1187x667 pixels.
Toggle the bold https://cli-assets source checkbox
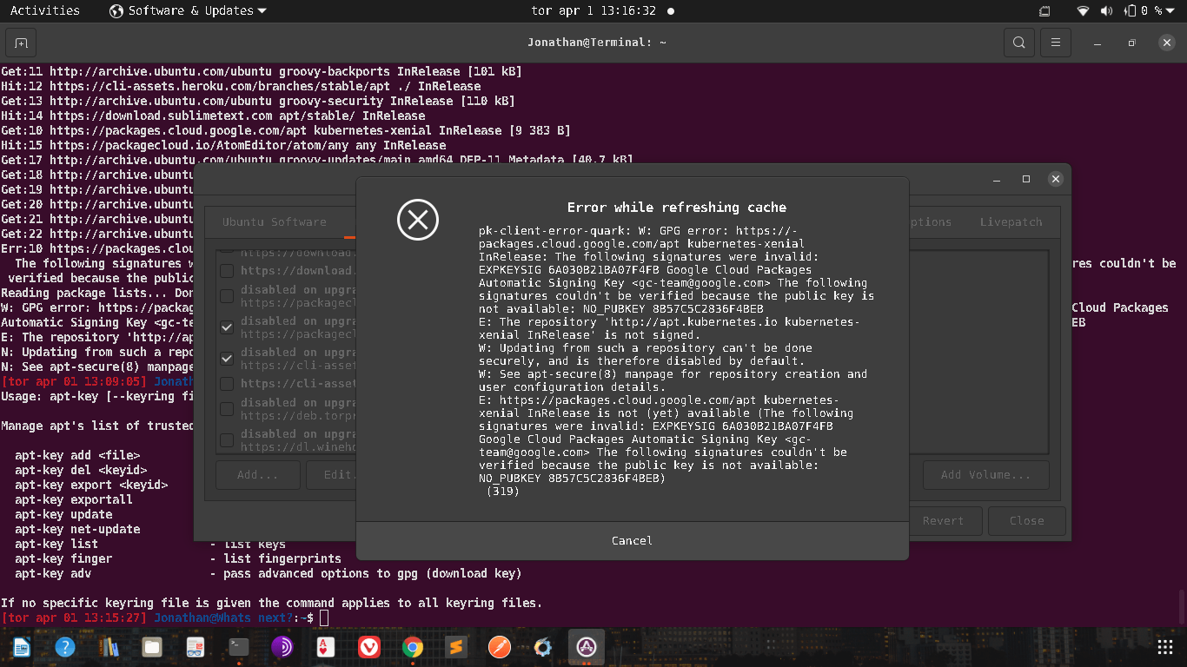227,384
